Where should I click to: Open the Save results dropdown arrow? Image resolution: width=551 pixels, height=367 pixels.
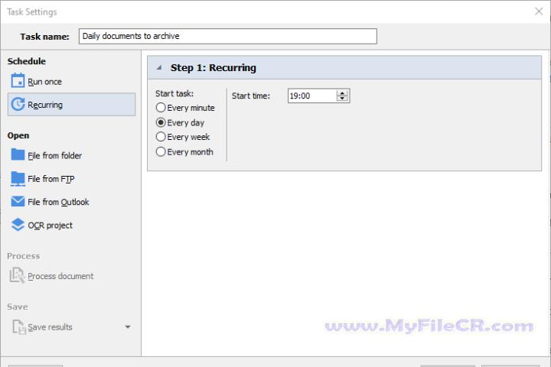pyautogui.click(x=128, y=327)
